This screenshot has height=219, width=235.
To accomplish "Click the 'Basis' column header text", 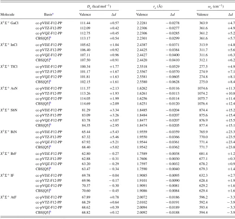I will [x=48, y=14].
